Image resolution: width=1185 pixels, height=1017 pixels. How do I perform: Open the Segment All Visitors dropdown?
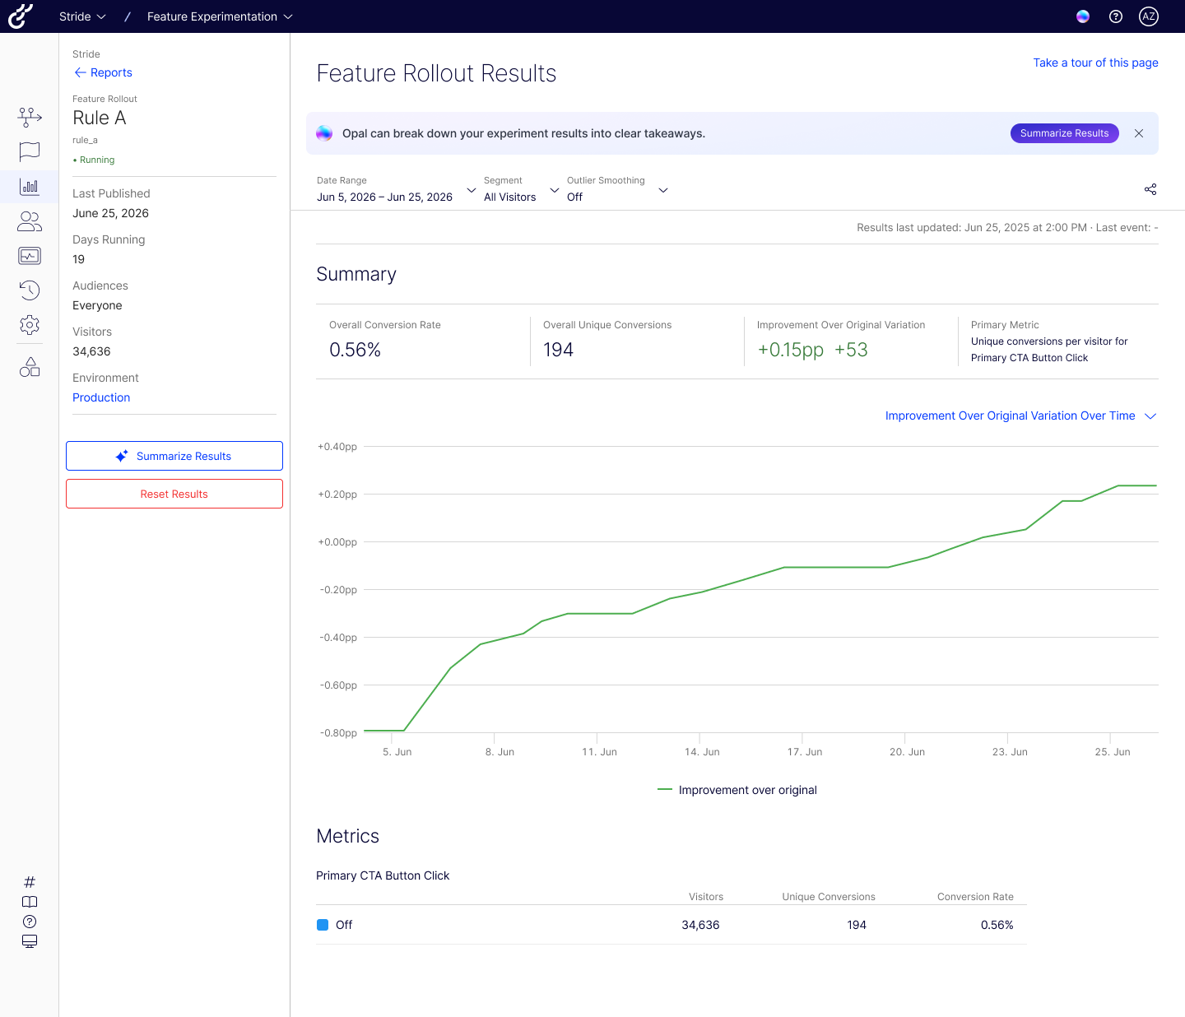[521, 189]
